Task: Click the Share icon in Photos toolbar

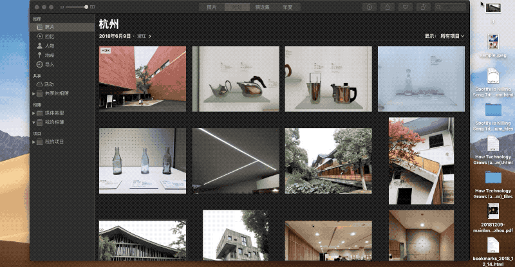Action: click(x=388, y=7)
